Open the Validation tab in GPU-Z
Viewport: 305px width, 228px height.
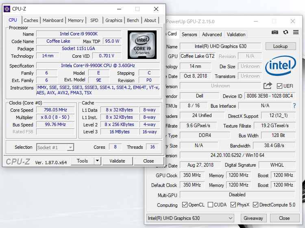[x=236, y=35]
